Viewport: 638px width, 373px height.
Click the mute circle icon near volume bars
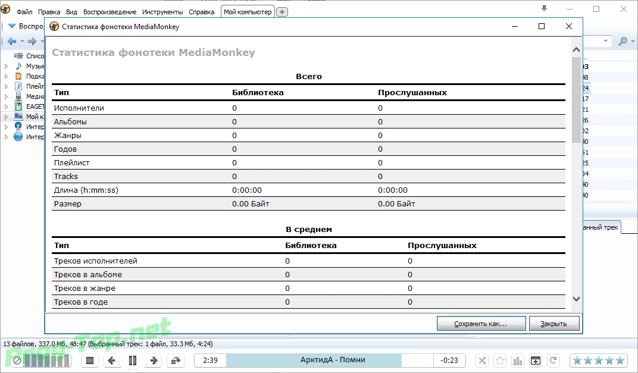pos(17,361)
